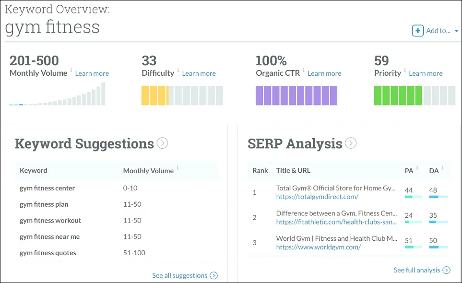
Task: Open Learn more next to Organic CTR
Action: pos(324,73)
